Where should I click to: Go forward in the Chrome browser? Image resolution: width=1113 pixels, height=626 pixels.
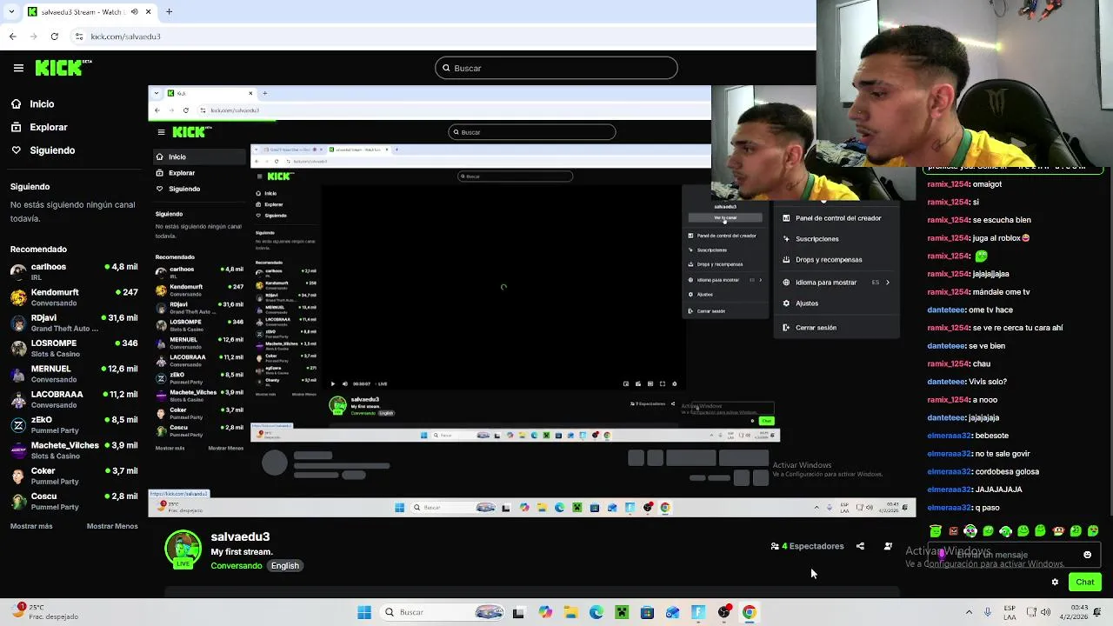[33, 37]
